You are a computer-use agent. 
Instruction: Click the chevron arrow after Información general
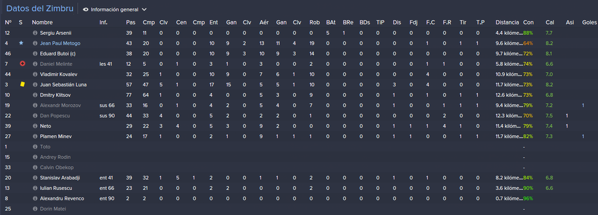144,9
